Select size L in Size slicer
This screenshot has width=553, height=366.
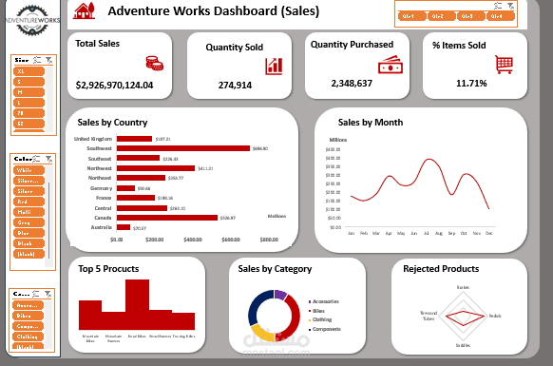[29, 103]
